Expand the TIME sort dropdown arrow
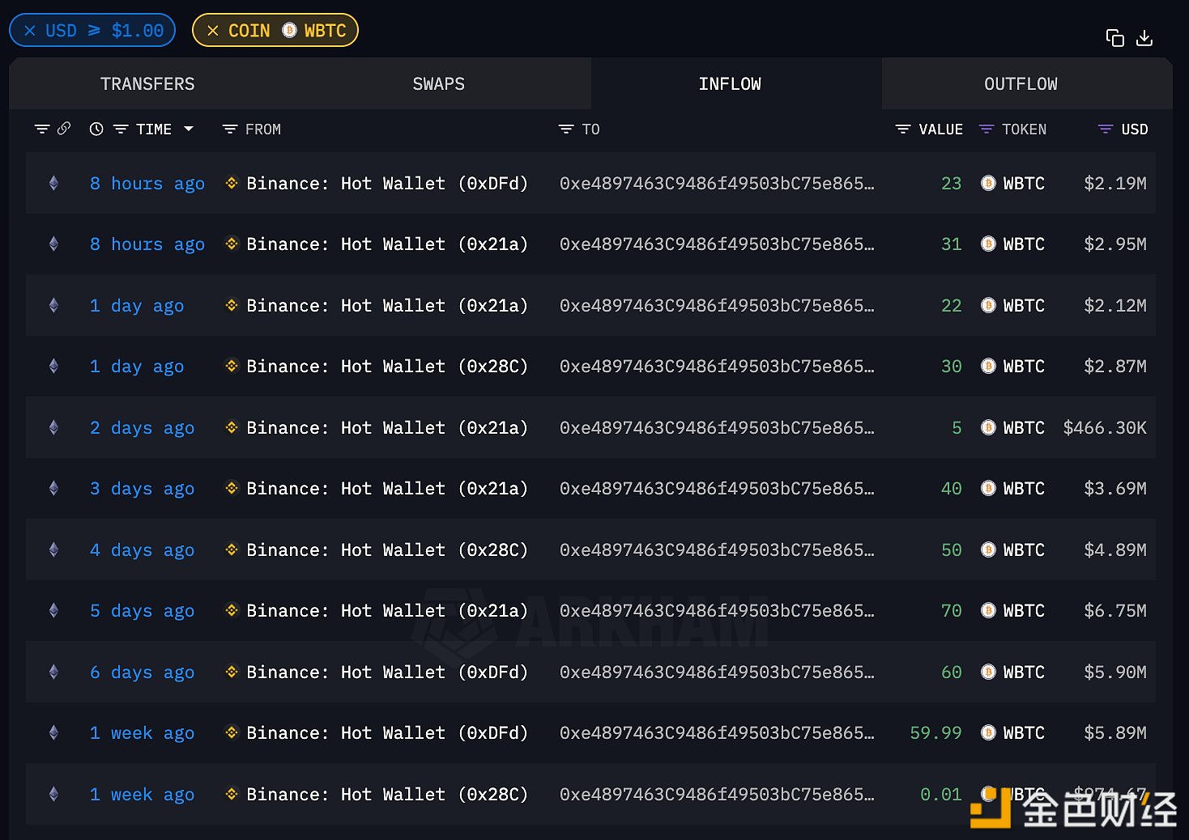Viewport: 1189px width, 840px height. pos(189,129)
